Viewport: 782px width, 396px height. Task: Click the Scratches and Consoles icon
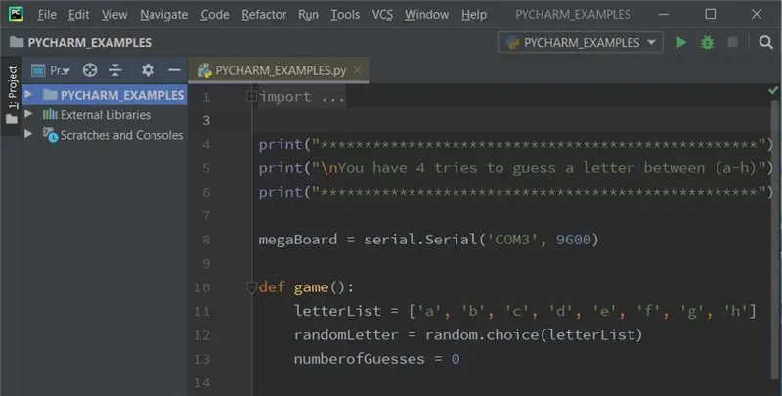pyautogui.click(x=50, y=135)
